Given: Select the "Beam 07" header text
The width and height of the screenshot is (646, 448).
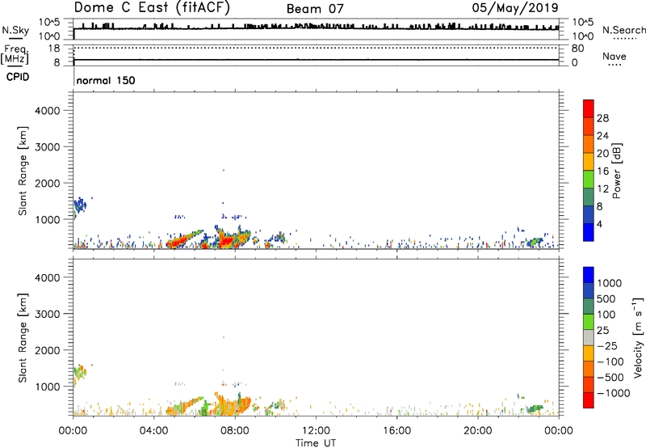Looking at the screenshot, I should click(315, 9).
